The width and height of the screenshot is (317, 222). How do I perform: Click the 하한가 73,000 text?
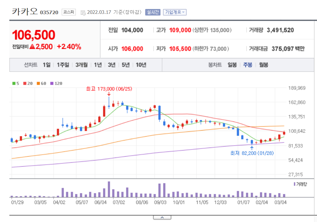(x=211, y=49)
